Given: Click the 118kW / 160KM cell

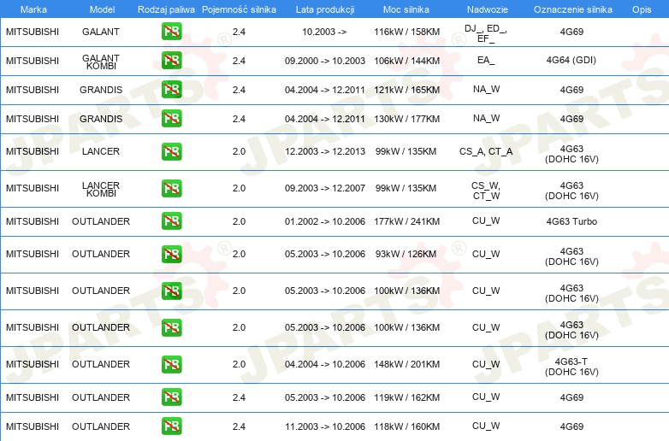Looking at the screenshot, I should tap(406, 426).
